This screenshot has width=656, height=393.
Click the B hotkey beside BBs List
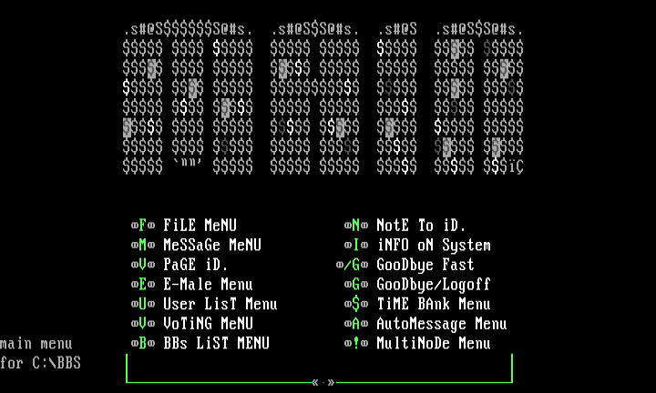(x=143, y=343)
